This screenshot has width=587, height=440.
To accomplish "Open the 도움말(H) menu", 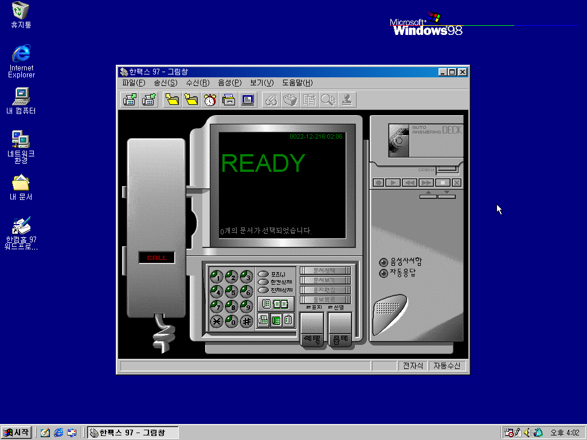I will (x=298, y=82).
